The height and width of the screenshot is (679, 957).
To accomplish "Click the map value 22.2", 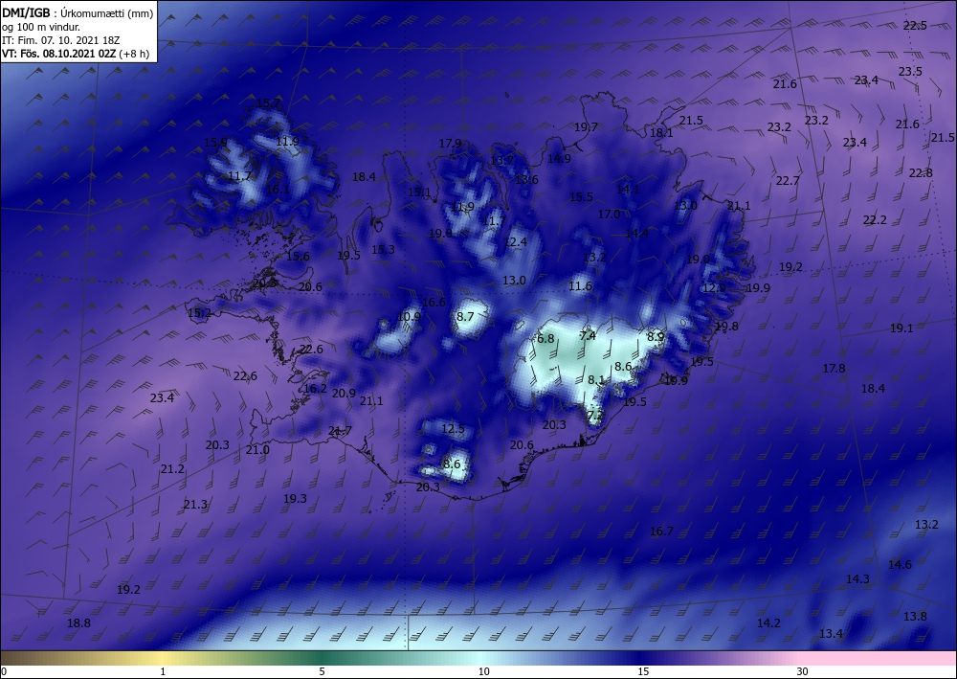I will point(875,220).
